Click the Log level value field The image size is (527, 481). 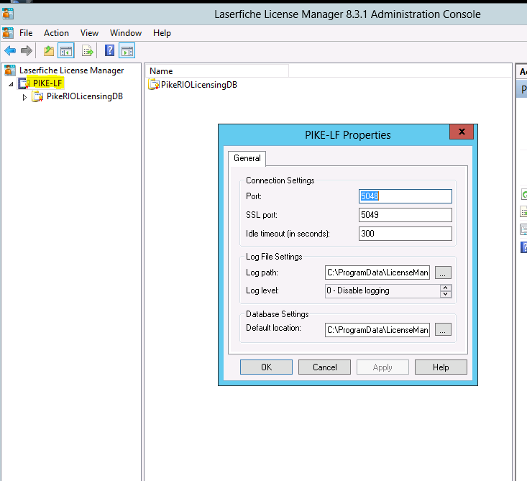click(x=382, y=290)
